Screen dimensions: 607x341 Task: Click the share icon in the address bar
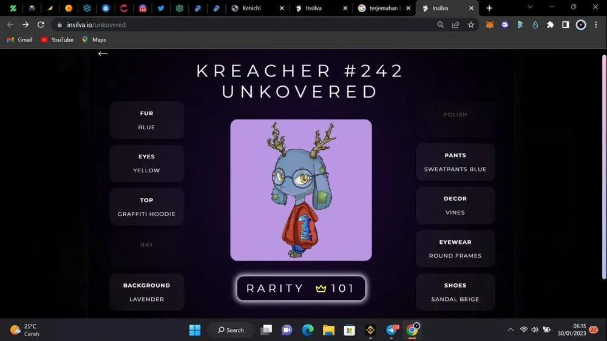455,25
